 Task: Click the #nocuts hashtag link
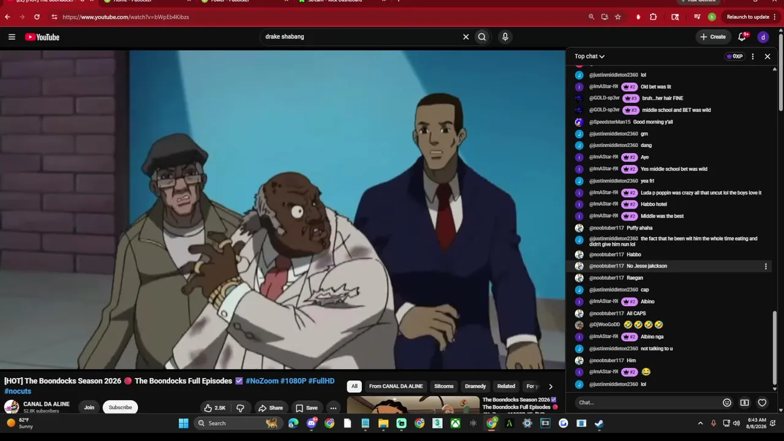[18, 391]
